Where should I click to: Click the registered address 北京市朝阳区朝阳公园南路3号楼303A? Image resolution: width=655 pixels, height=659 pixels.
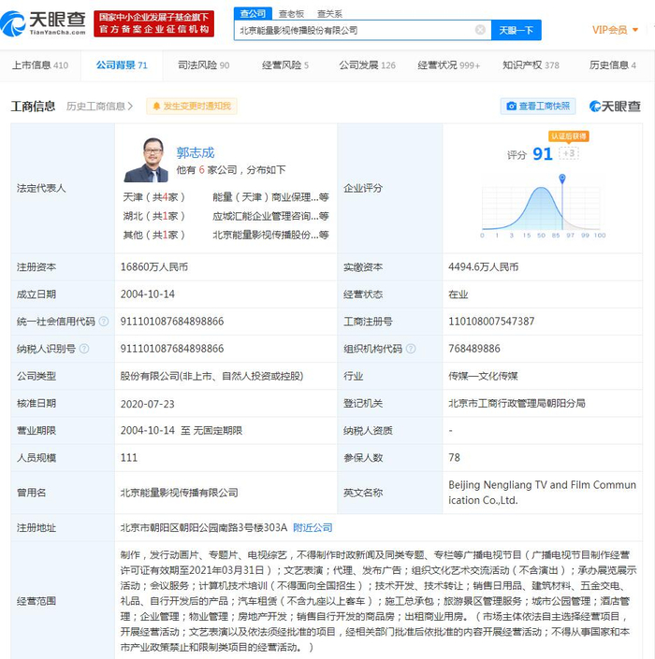coord(204,527)
